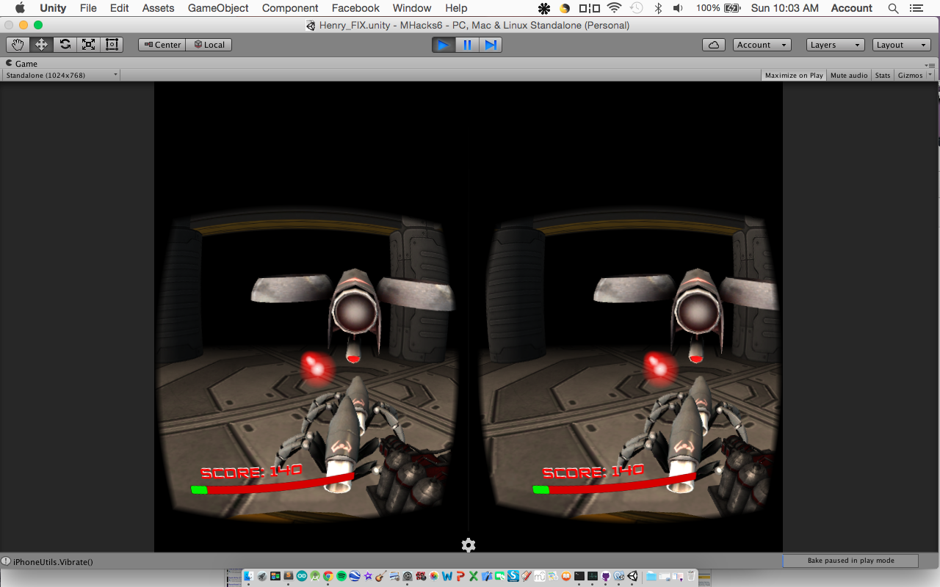940x587 pixels.
Task: Click the Bluetooth menu bar icon
Action: pyautogui.click(x=658, y=8)
